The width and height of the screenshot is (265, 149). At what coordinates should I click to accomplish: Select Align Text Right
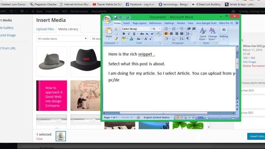coord(176,34)
